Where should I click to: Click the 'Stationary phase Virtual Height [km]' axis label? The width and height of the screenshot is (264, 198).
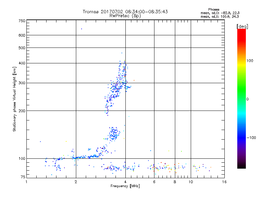click(15, 99)
